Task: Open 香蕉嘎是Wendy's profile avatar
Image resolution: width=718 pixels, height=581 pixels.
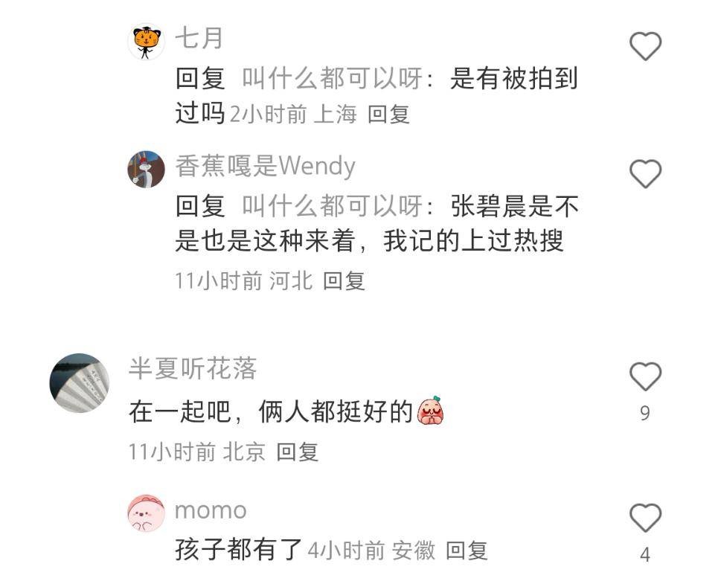Action: (x=146, y=169)
